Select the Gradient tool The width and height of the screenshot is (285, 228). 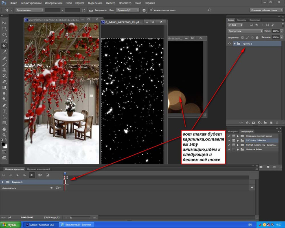click(x=4, y=88)
